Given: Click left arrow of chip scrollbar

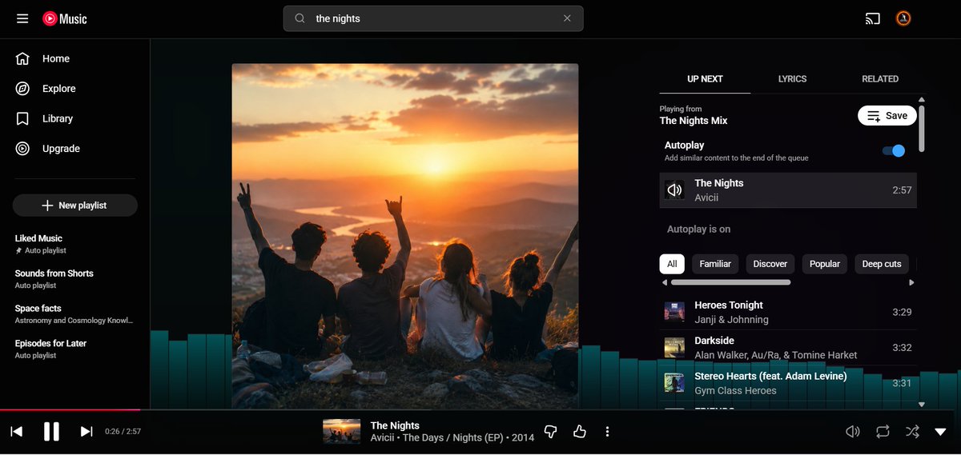Looking at the screenshot, I should click(665, 282).
